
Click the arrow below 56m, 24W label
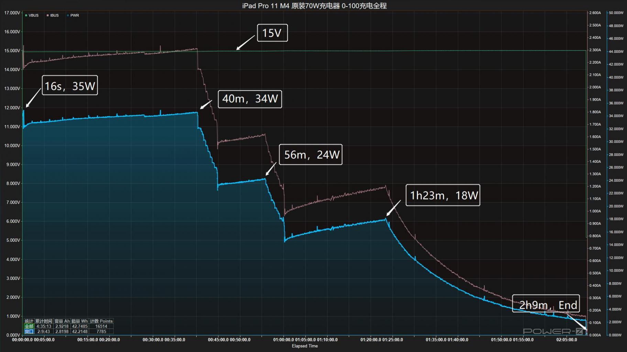tap(271, 169)
